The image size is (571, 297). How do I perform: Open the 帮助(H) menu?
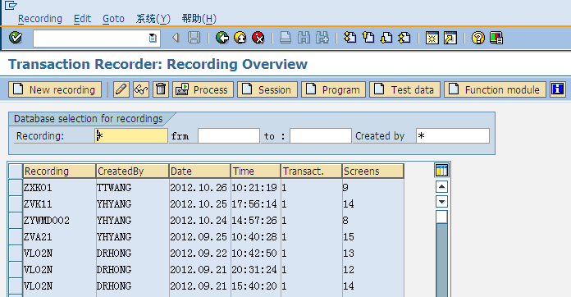pos(199,19)
